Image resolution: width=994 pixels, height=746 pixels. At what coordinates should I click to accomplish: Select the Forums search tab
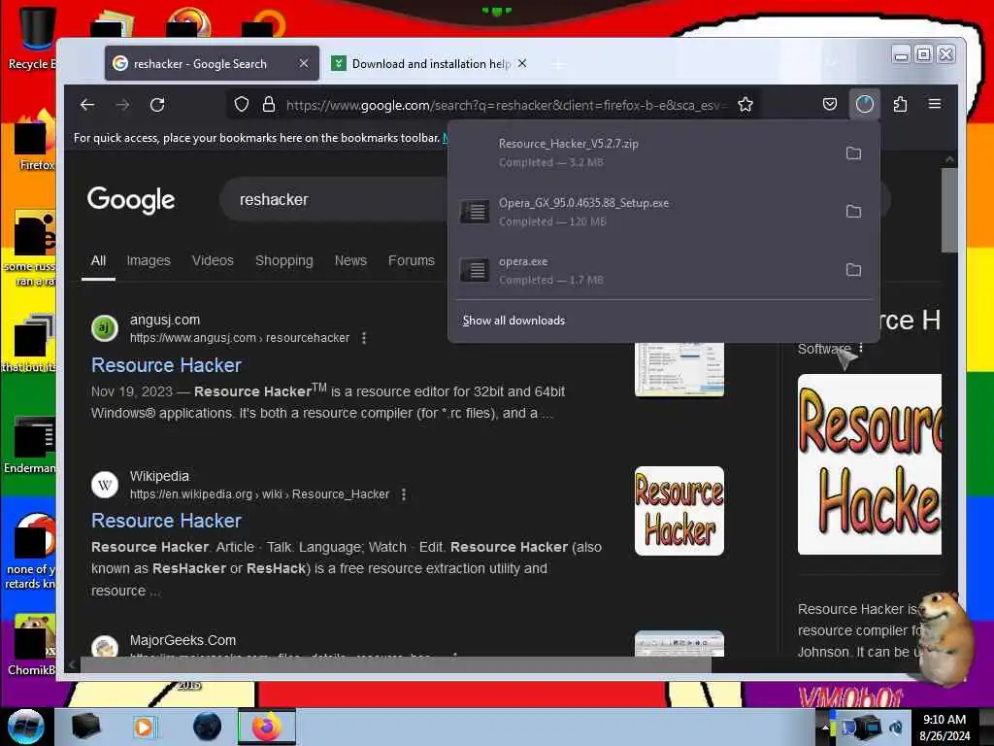coord(412,260)
